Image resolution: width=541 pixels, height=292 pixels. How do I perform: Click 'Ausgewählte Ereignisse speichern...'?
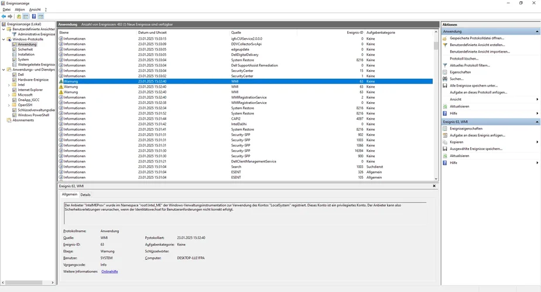[x=476, y=149]
